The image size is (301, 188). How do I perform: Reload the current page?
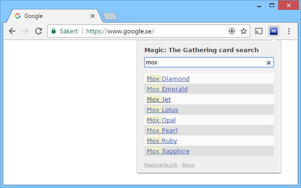[38, 31]
